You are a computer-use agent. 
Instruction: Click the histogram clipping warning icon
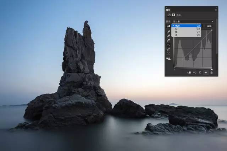click(168, 58)
